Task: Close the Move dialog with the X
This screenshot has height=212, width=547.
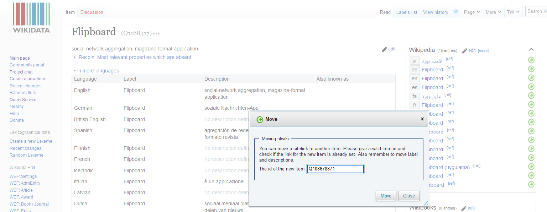Action: [422, 119]
